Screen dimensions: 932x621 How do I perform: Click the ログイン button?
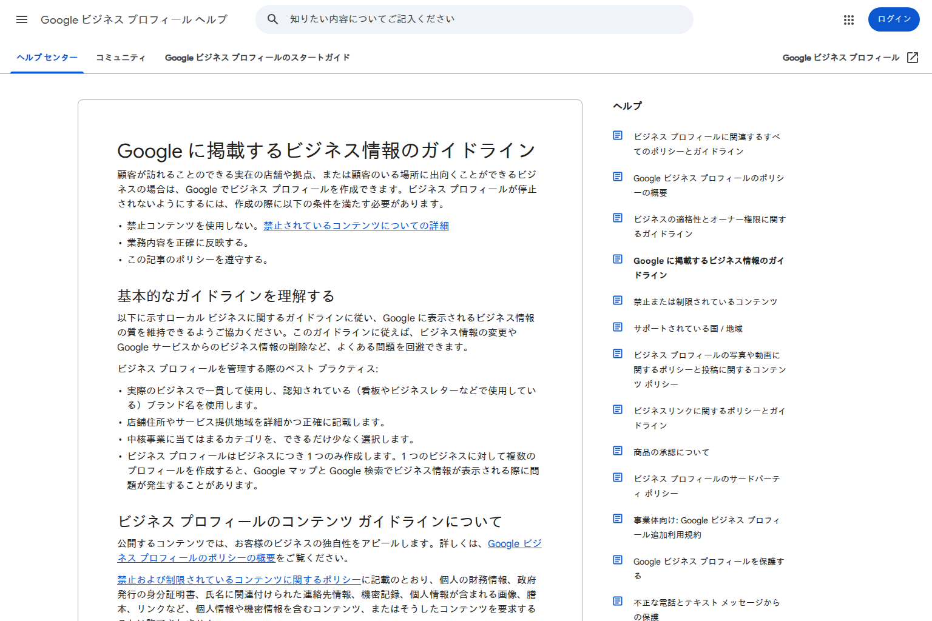tap(894, 19)
